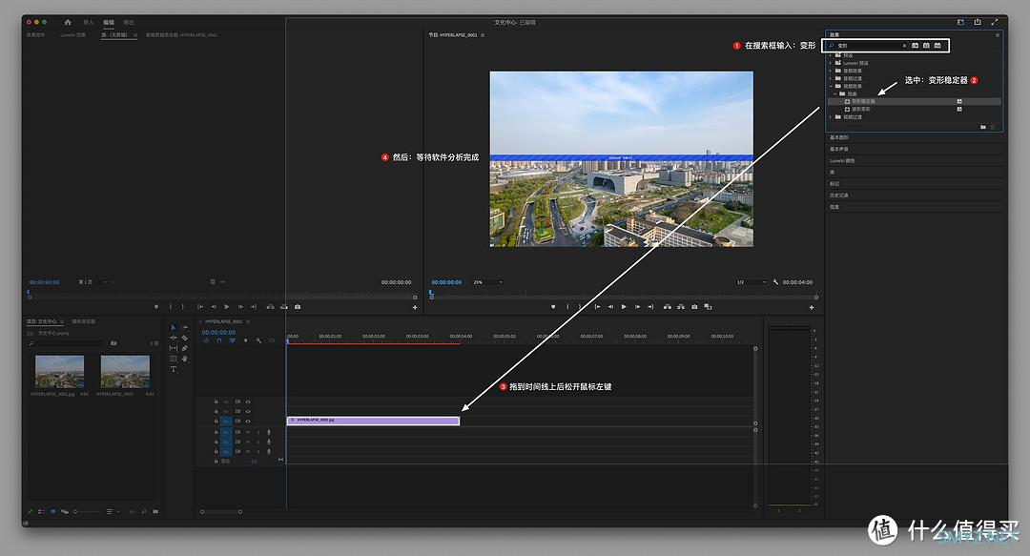Screen dimensions: 1030x556
Task: Open Program monitor zoom level dropdown
Action: tap(487, 282)
